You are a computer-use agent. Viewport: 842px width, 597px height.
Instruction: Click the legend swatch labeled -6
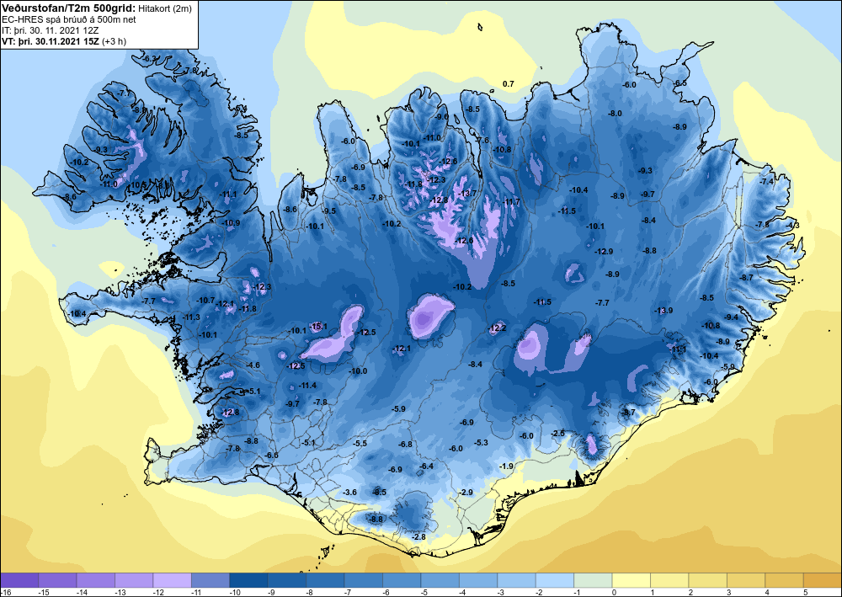pyautogui.click(x=402, y=580)
